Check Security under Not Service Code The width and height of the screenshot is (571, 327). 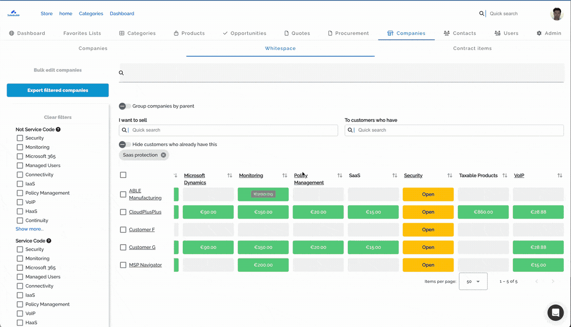pos(20,138)
